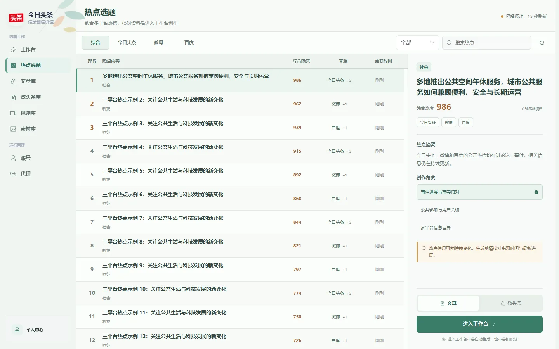Image resolution: width=559 pixels, height=349 pixels.
Task: Open 文章库 in the sidebar menu
Action: (x=38, y=81)
